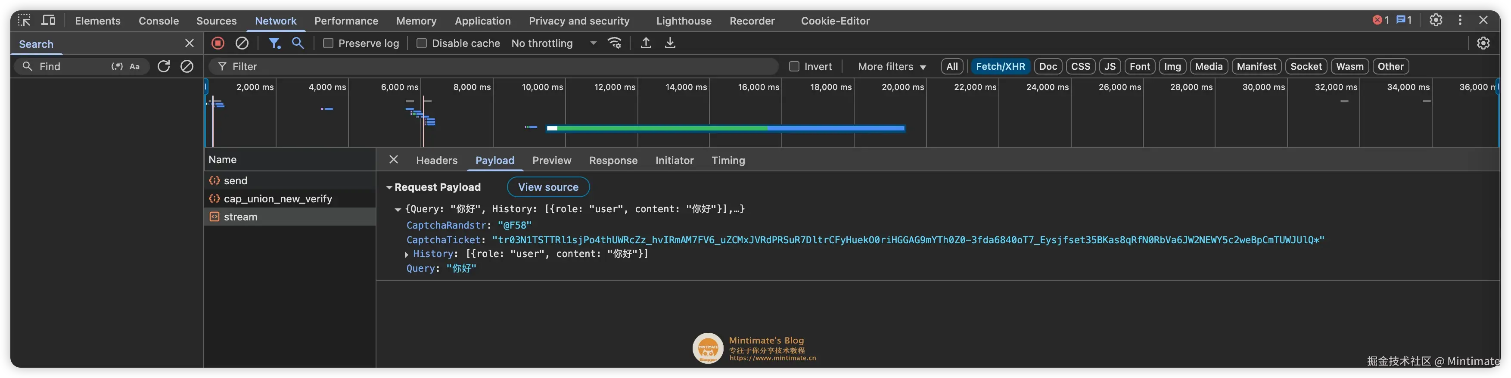Toggle the network filter funnel icon
Viewport: 1511px width, 378px height.
274,43
